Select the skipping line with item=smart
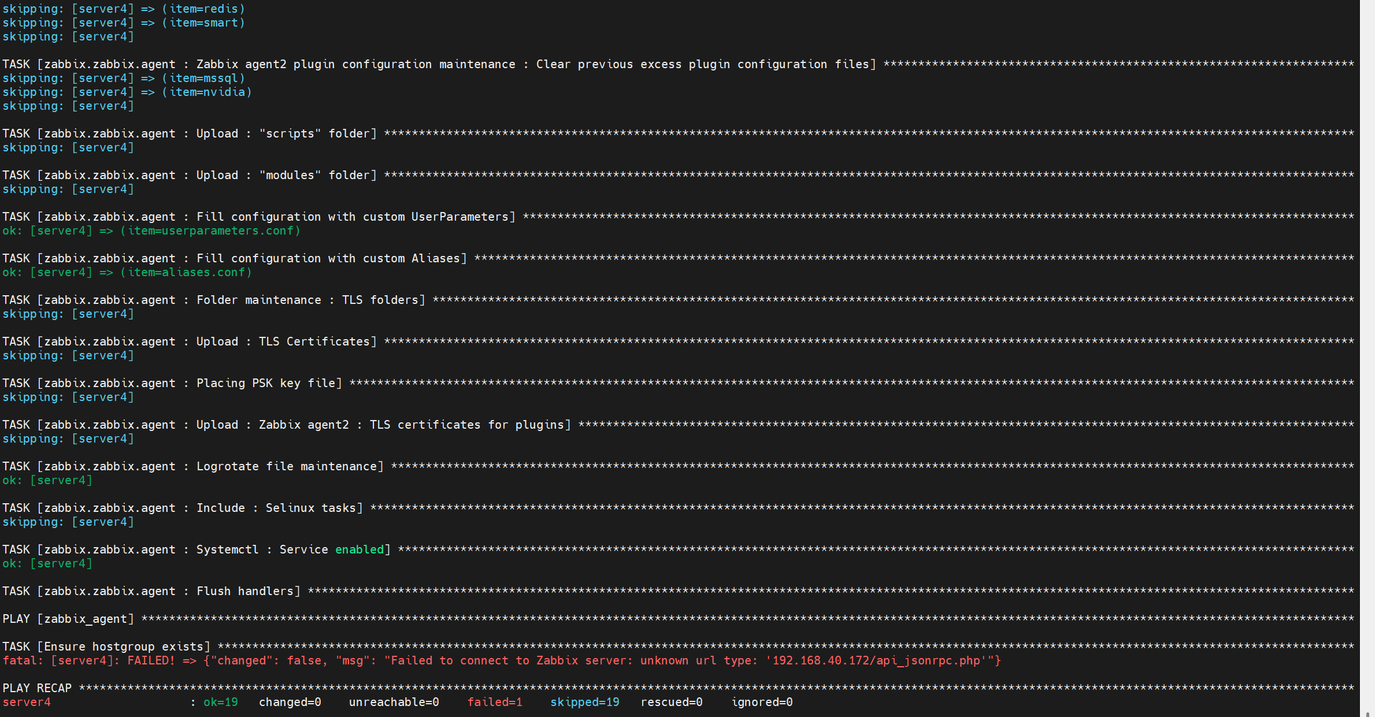1375x717 pixels. click(x=124, y=23)
